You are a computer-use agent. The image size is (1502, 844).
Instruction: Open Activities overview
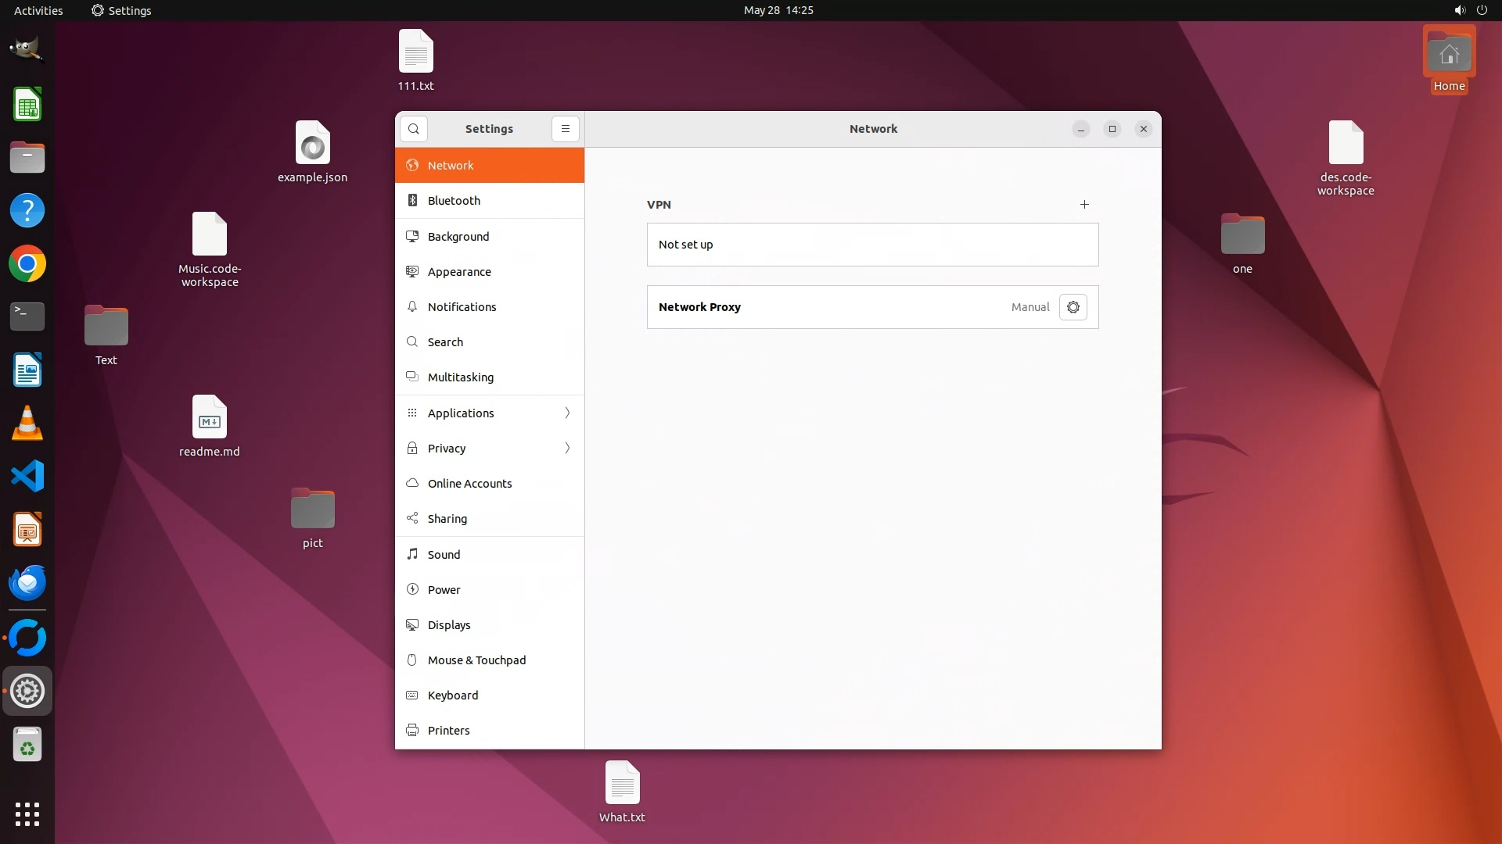click(x=38, y=10)
